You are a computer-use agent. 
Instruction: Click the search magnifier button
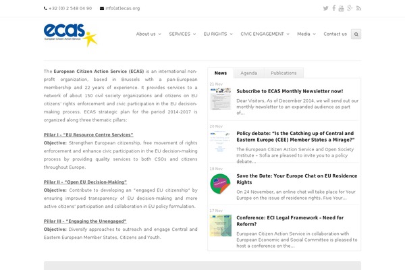point(356,34)
